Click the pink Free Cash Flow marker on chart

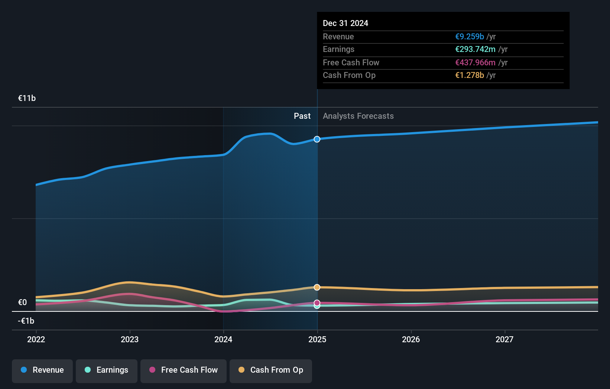pos(317,302)
